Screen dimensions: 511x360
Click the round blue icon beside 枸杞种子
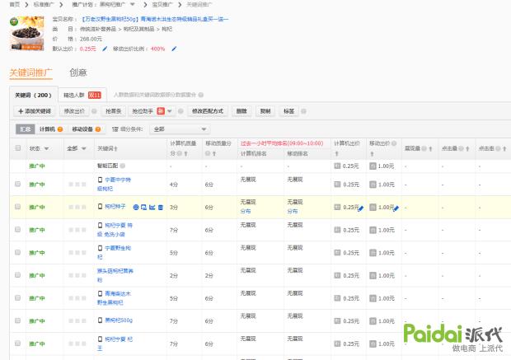click(x=136, y=208)
